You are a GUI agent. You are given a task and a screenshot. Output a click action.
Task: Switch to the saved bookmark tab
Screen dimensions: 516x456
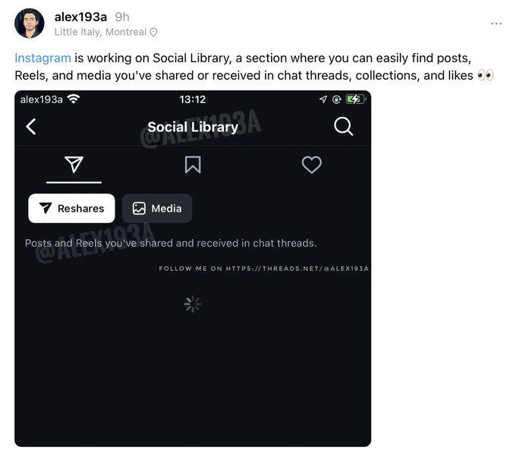[x=193, y=165]
